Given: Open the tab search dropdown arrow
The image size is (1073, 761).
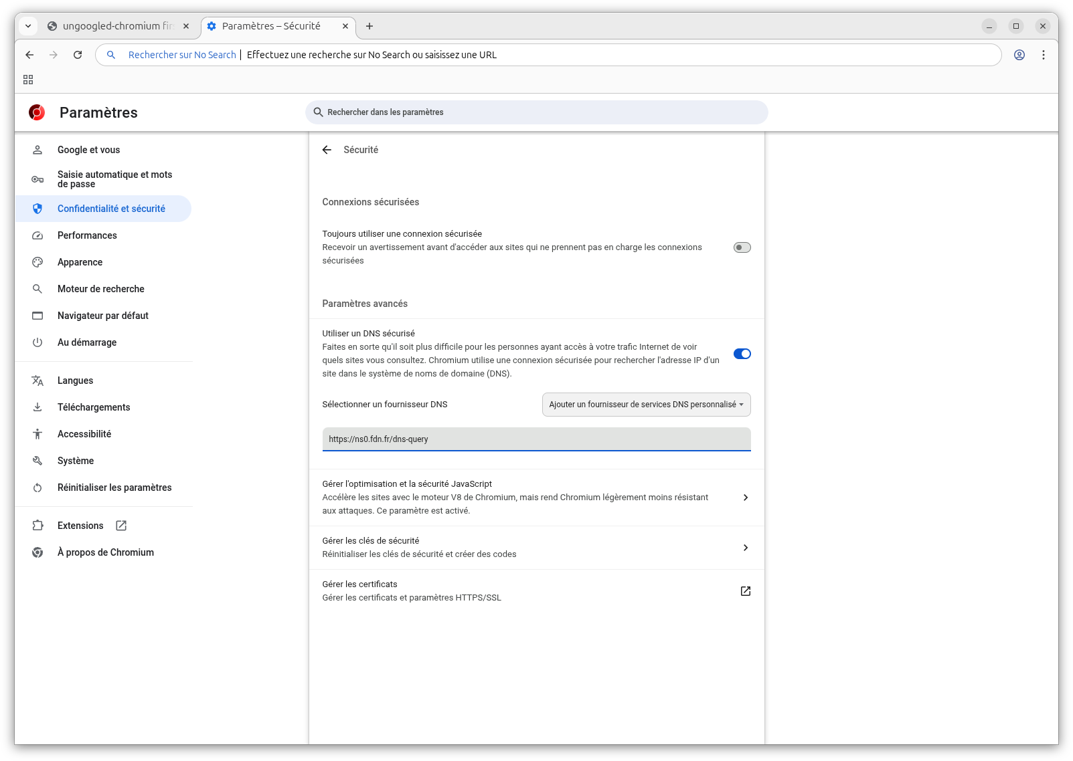Looking at the screenshot, I should click(28, 26).
